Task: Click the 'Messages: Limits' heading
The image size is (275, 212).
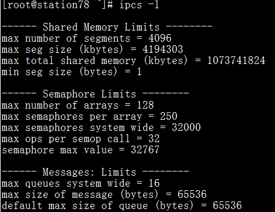Action: (x=89, y=172)
